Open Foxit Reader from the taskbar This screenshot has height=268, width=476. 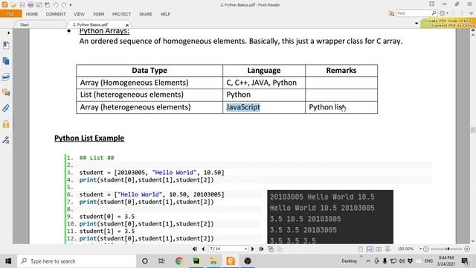[231, 261]
